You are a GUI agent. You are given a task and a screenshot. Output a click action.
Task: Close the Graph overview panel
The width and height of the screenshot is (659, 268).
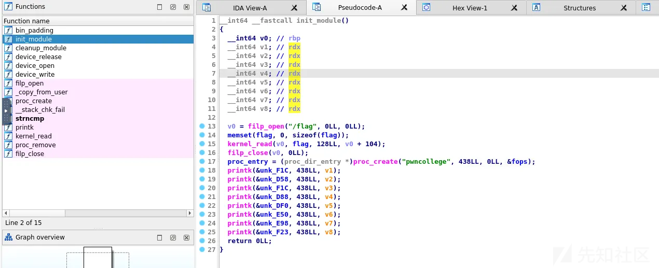coord(186,238)
